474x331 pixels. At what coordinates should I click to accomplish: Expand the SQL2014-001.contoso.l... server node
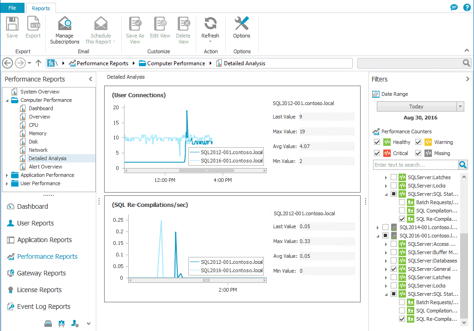click(378, 227)
